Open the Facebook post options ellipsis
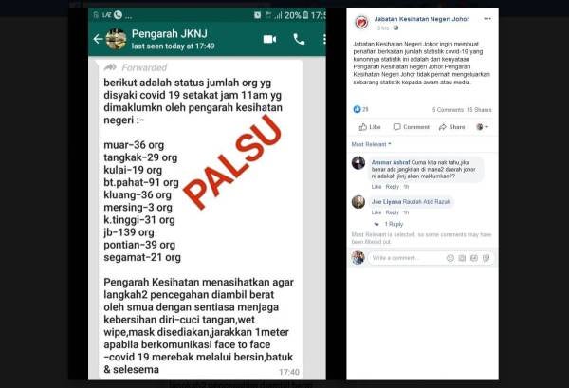569x388 pixels. point(487,19)
